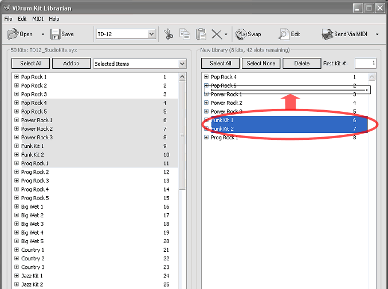Open the Selected Items dropdown
This screenshot has height=289, width=388.
[182, 64]
